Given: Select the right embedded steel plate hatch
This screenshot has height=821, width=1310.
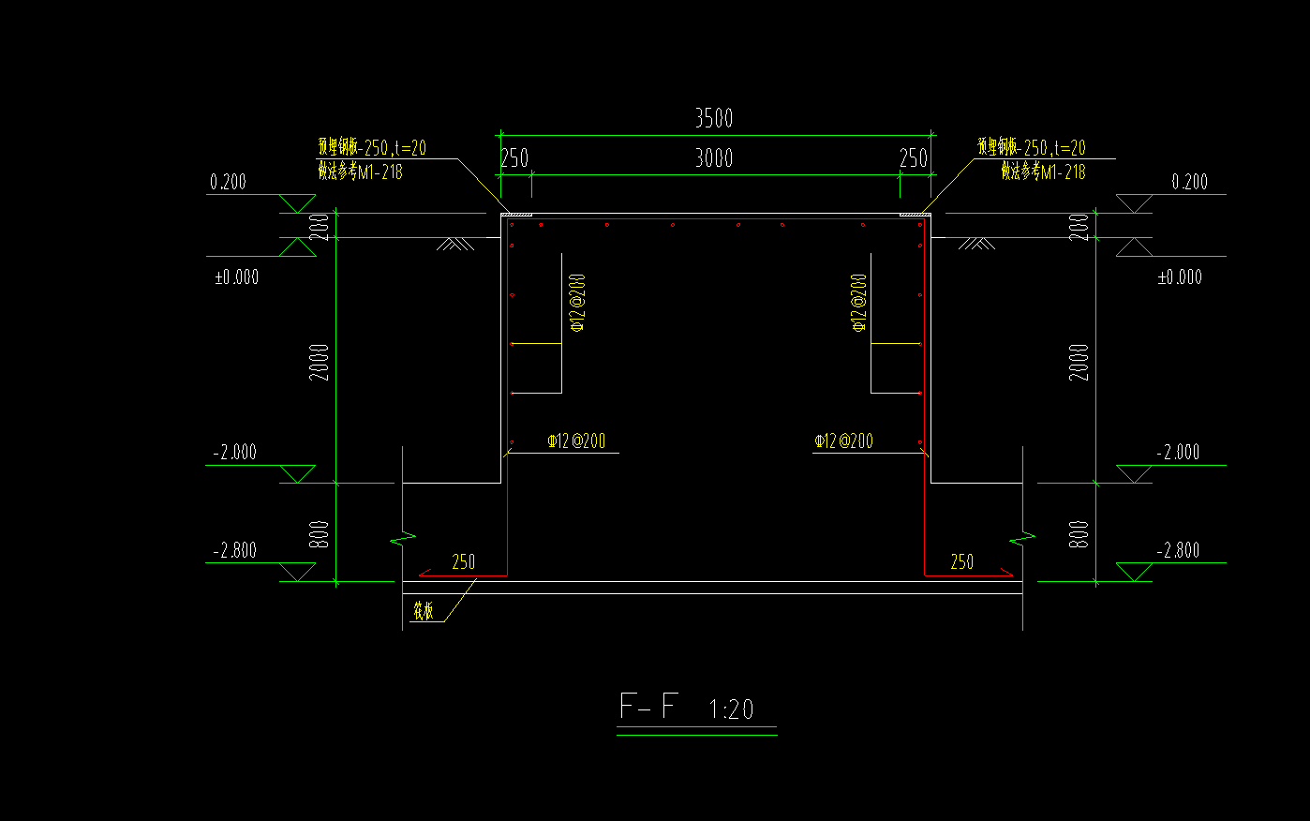Looking at the screenshot, I should 915,215.
